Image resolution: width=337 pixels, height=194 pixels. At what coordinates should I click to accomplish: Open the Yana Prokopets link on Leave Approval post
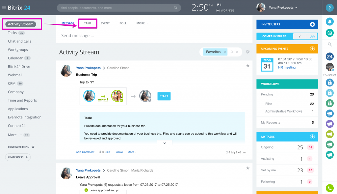(x=88, y=170)
